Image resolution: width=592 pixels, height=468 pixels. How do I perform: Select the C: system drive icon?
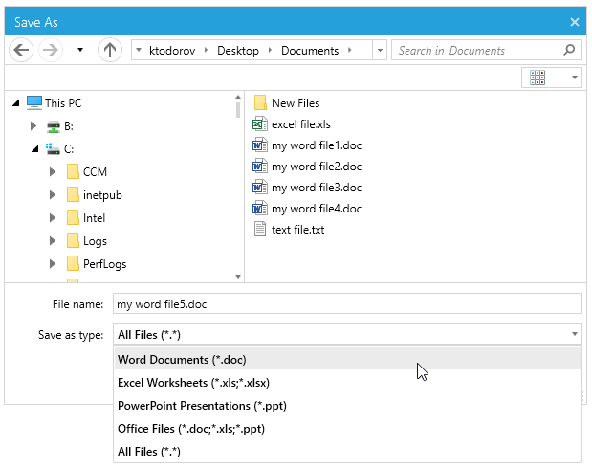point(53,149)
